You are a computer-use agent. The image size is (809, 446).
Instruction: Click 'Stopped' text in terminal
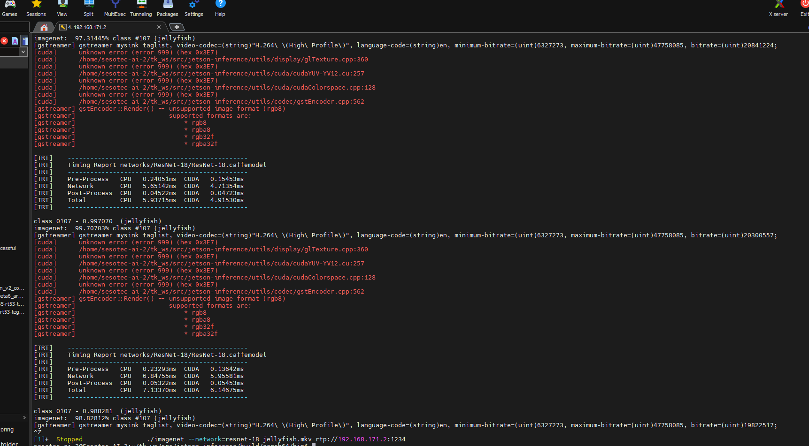[69, 439]
